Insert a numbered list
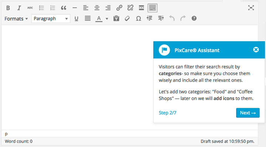 click(52, 8)
